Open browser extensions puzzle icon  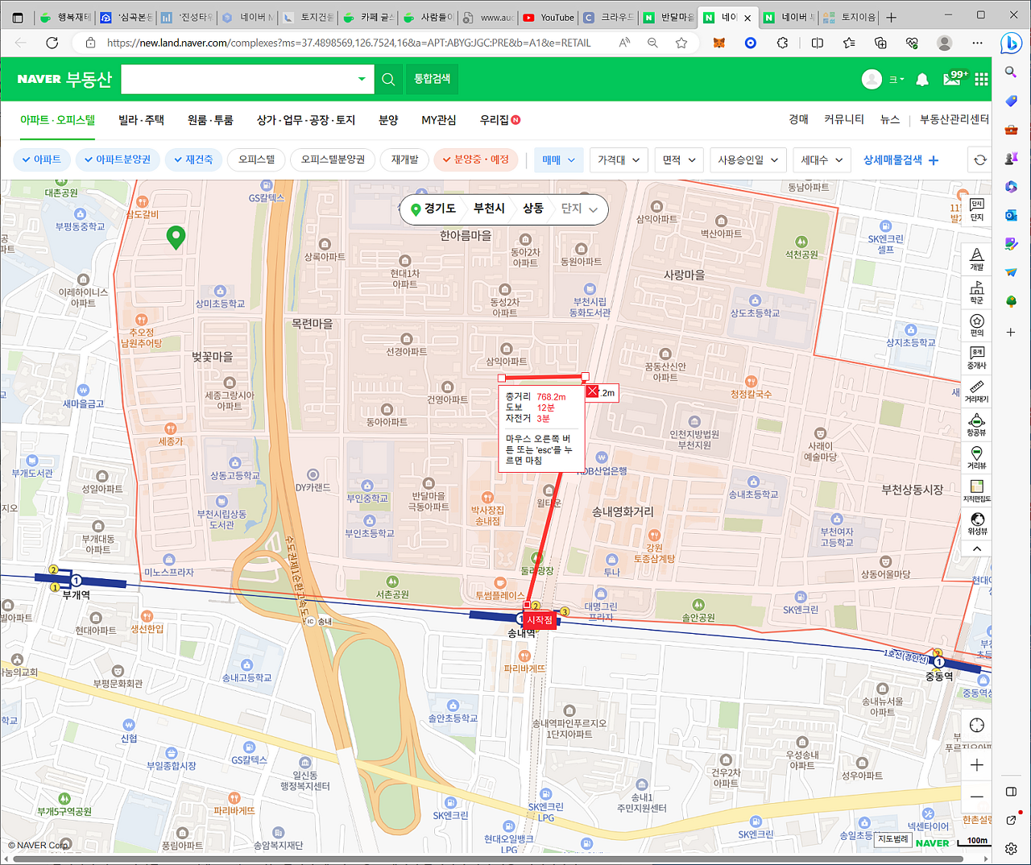tap(782, 43)
